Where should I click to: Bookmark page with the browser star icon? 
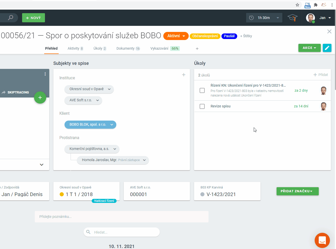tap(297, 5)
